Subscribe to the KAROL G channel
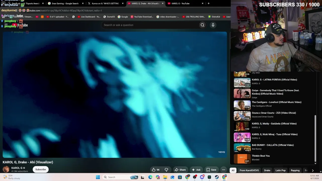This screenshot has height=181, width=322. click(41, 169)
